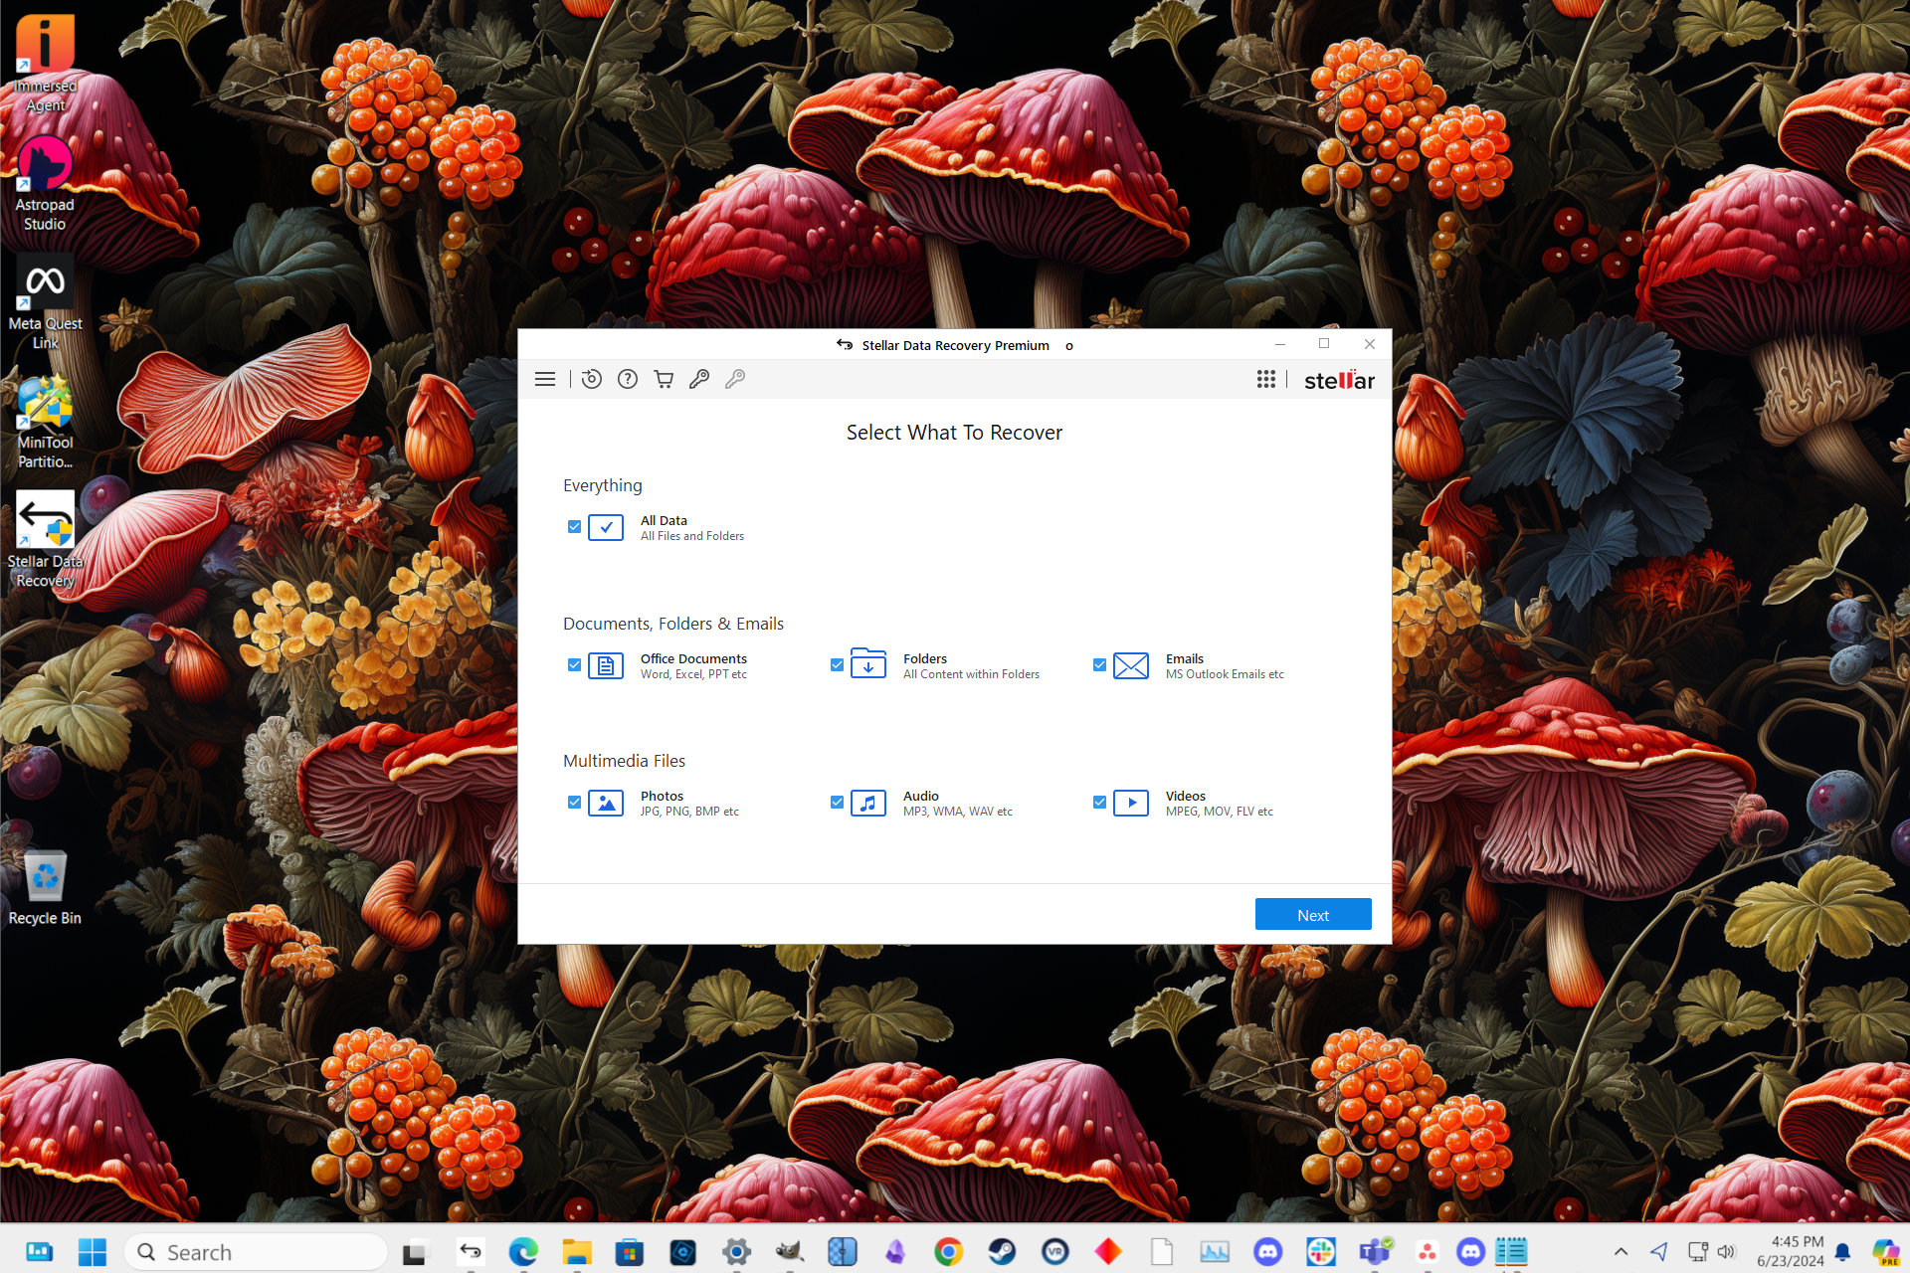Select the Videos play tile icon
Screen dimensions: 1910x1273
pos(1131,803)
